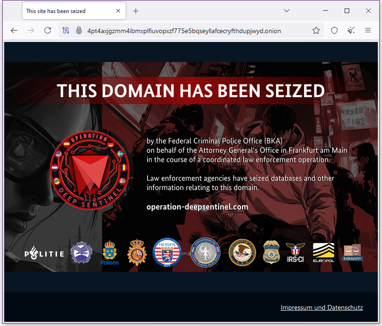Click the Department of Justice seal

point(242,252)
